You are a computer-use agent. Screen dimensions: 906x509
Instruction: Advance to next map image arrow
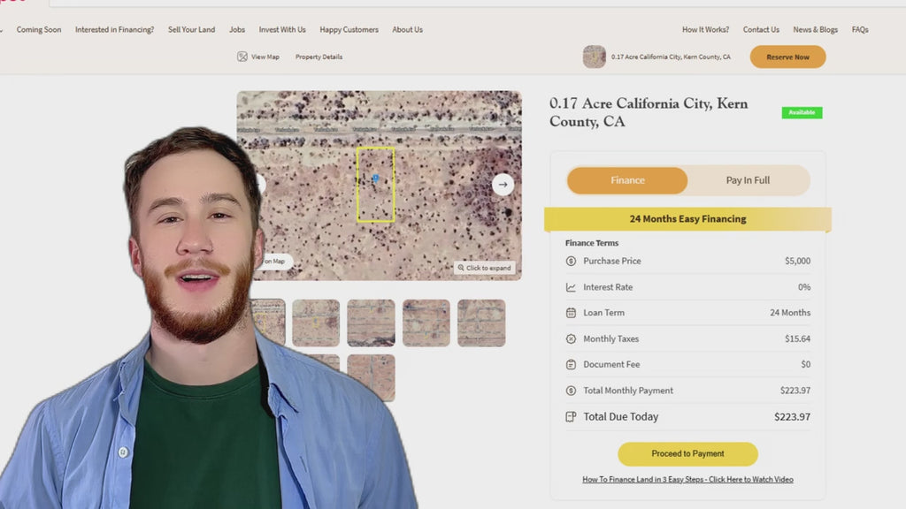(x=503, y=184)
